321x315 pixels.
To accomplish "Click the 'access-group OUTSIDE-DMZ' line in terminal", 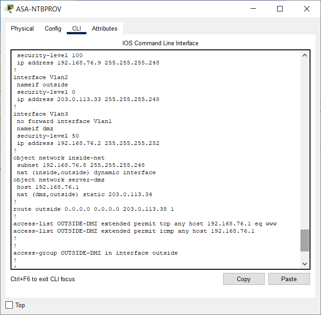I will pos(96,253).
